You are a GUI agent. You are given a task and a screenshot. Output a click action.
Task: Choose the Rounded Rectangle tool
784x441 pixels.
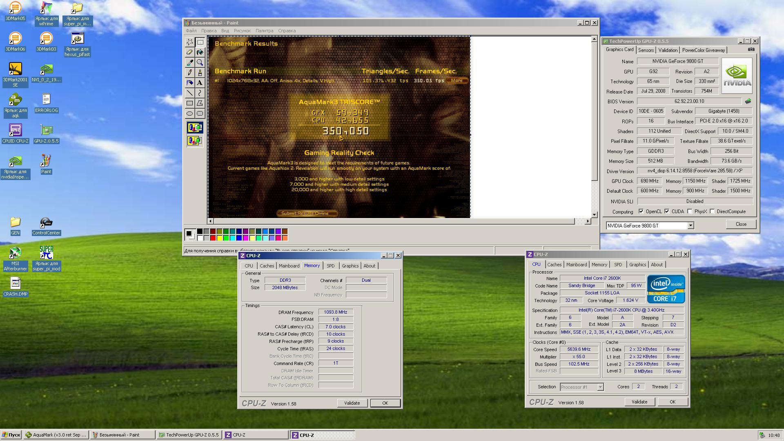coord(200,113)
